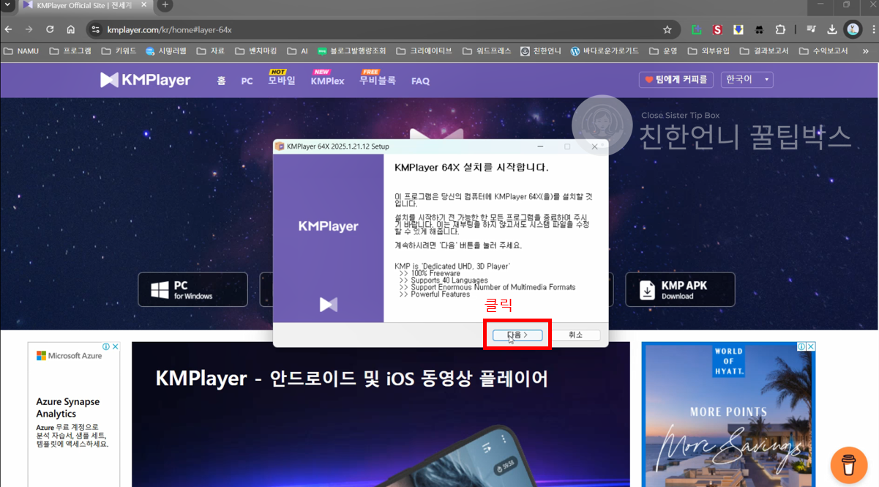Open the AI bookmark folder

(x=297, y=51)
